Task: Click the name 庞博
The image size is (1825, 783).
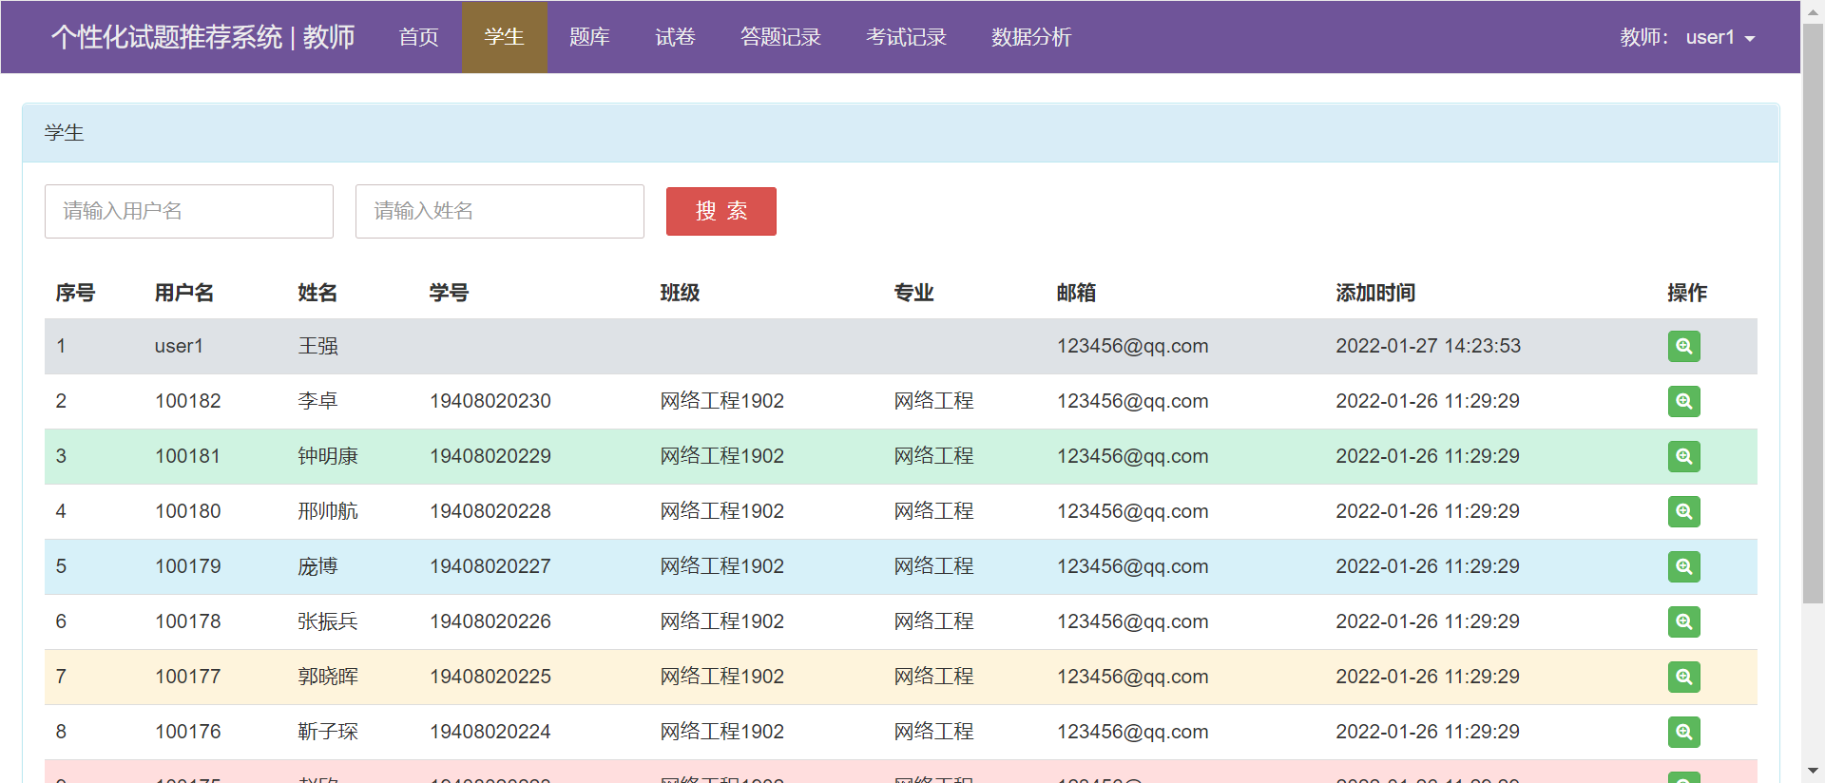Action: pyautogui.click(x=317, y=566)
